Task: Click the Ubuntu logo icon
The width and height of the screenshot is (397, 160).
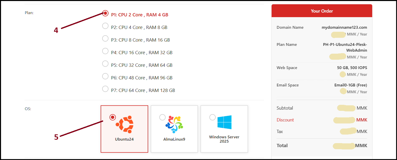Action: tap(125, 124)
